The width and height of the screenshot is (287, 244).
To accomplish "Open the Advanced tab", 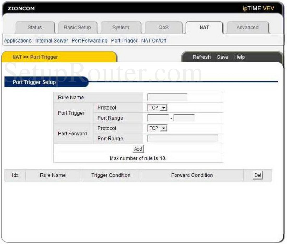I will coord(247,27).
